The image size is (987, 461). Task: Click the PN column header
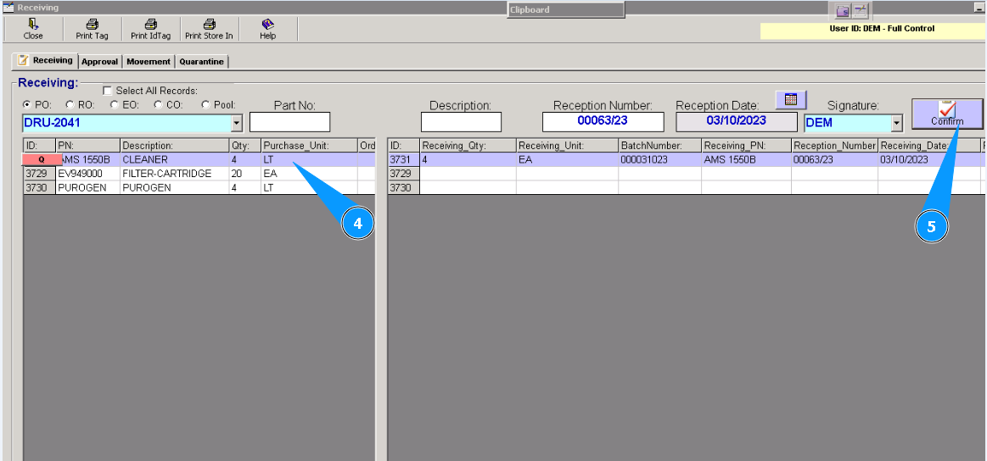coord(88,146)
